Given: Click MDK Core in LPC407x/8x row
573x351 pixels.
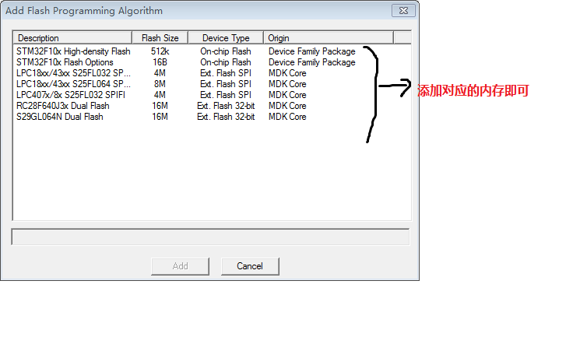Looking at the screenshot, I should point(287,95).
